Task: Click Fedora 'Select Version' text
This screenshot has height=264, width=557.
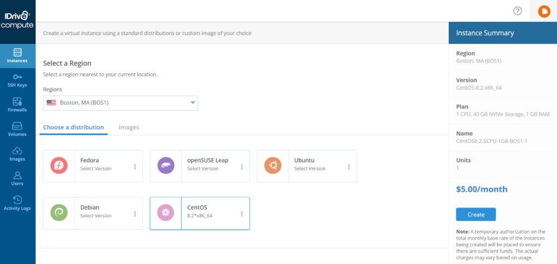Action: tap(96, 168)
